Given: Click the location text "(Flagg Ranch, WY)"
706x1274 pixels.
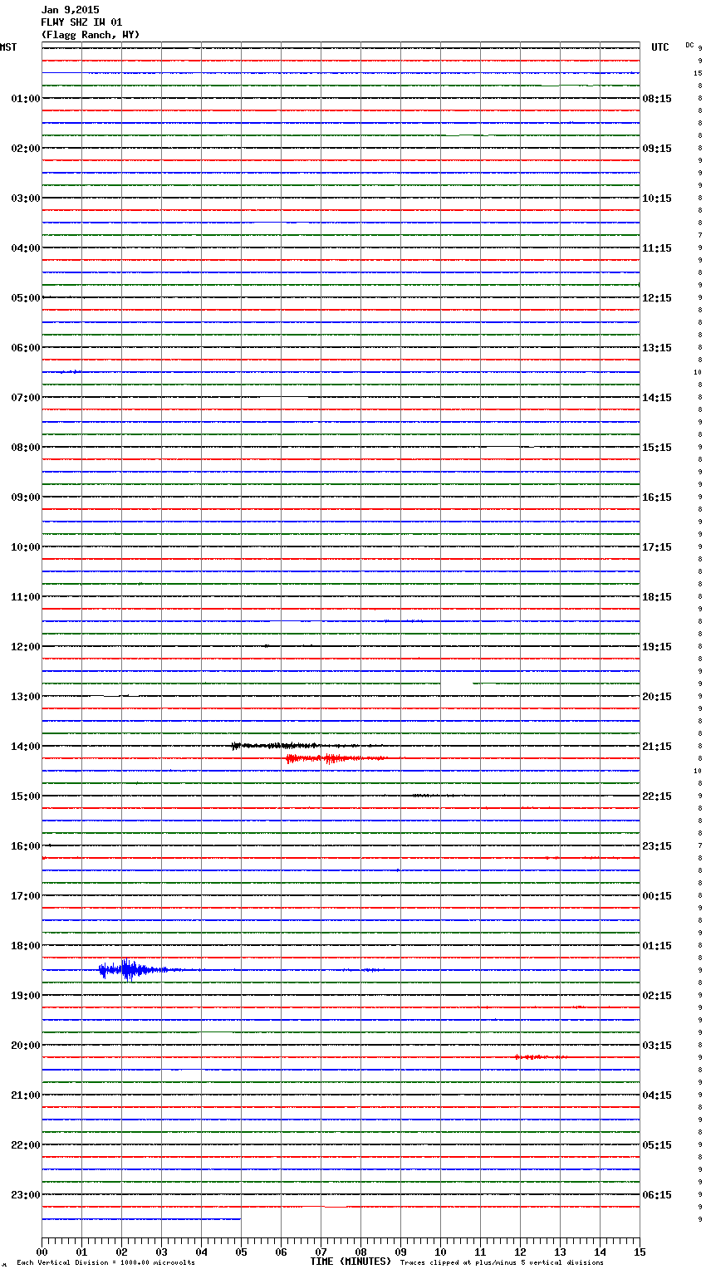Looking at the screenshot, I should [x=91, y=35].
